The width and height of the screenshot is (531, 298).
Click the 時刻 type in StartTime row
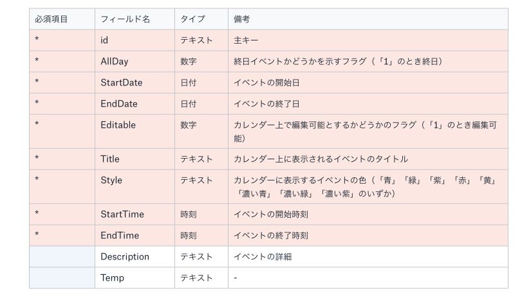point(189,215)
